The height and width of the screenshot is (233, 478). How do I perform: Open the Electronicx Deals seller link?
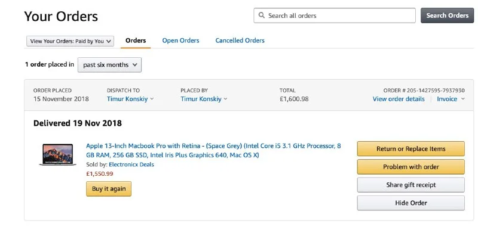click(x=131, y=164)
